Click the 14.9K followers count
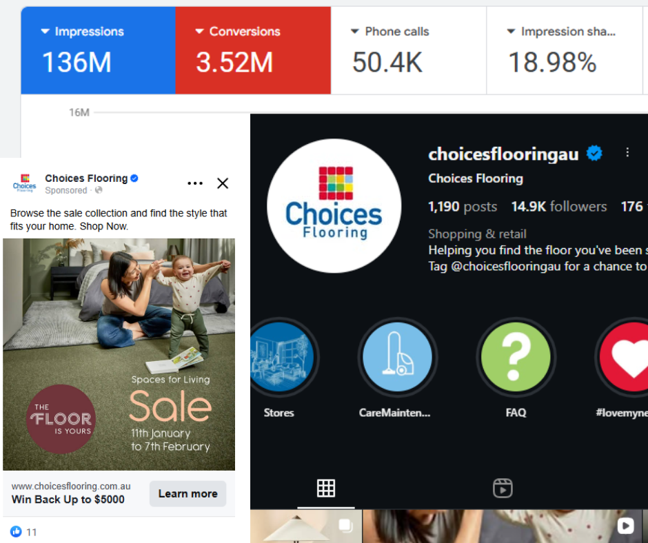Viewport: 648px width, 543px height. 559,207
